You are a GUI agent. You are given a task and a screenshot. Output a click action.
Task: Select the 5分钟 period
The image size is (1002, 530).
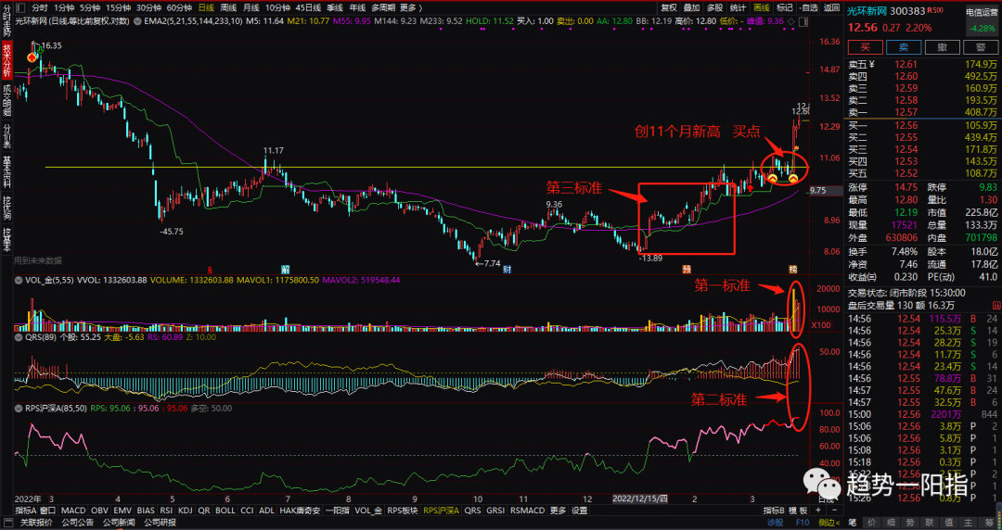click(x=90, y=8)
